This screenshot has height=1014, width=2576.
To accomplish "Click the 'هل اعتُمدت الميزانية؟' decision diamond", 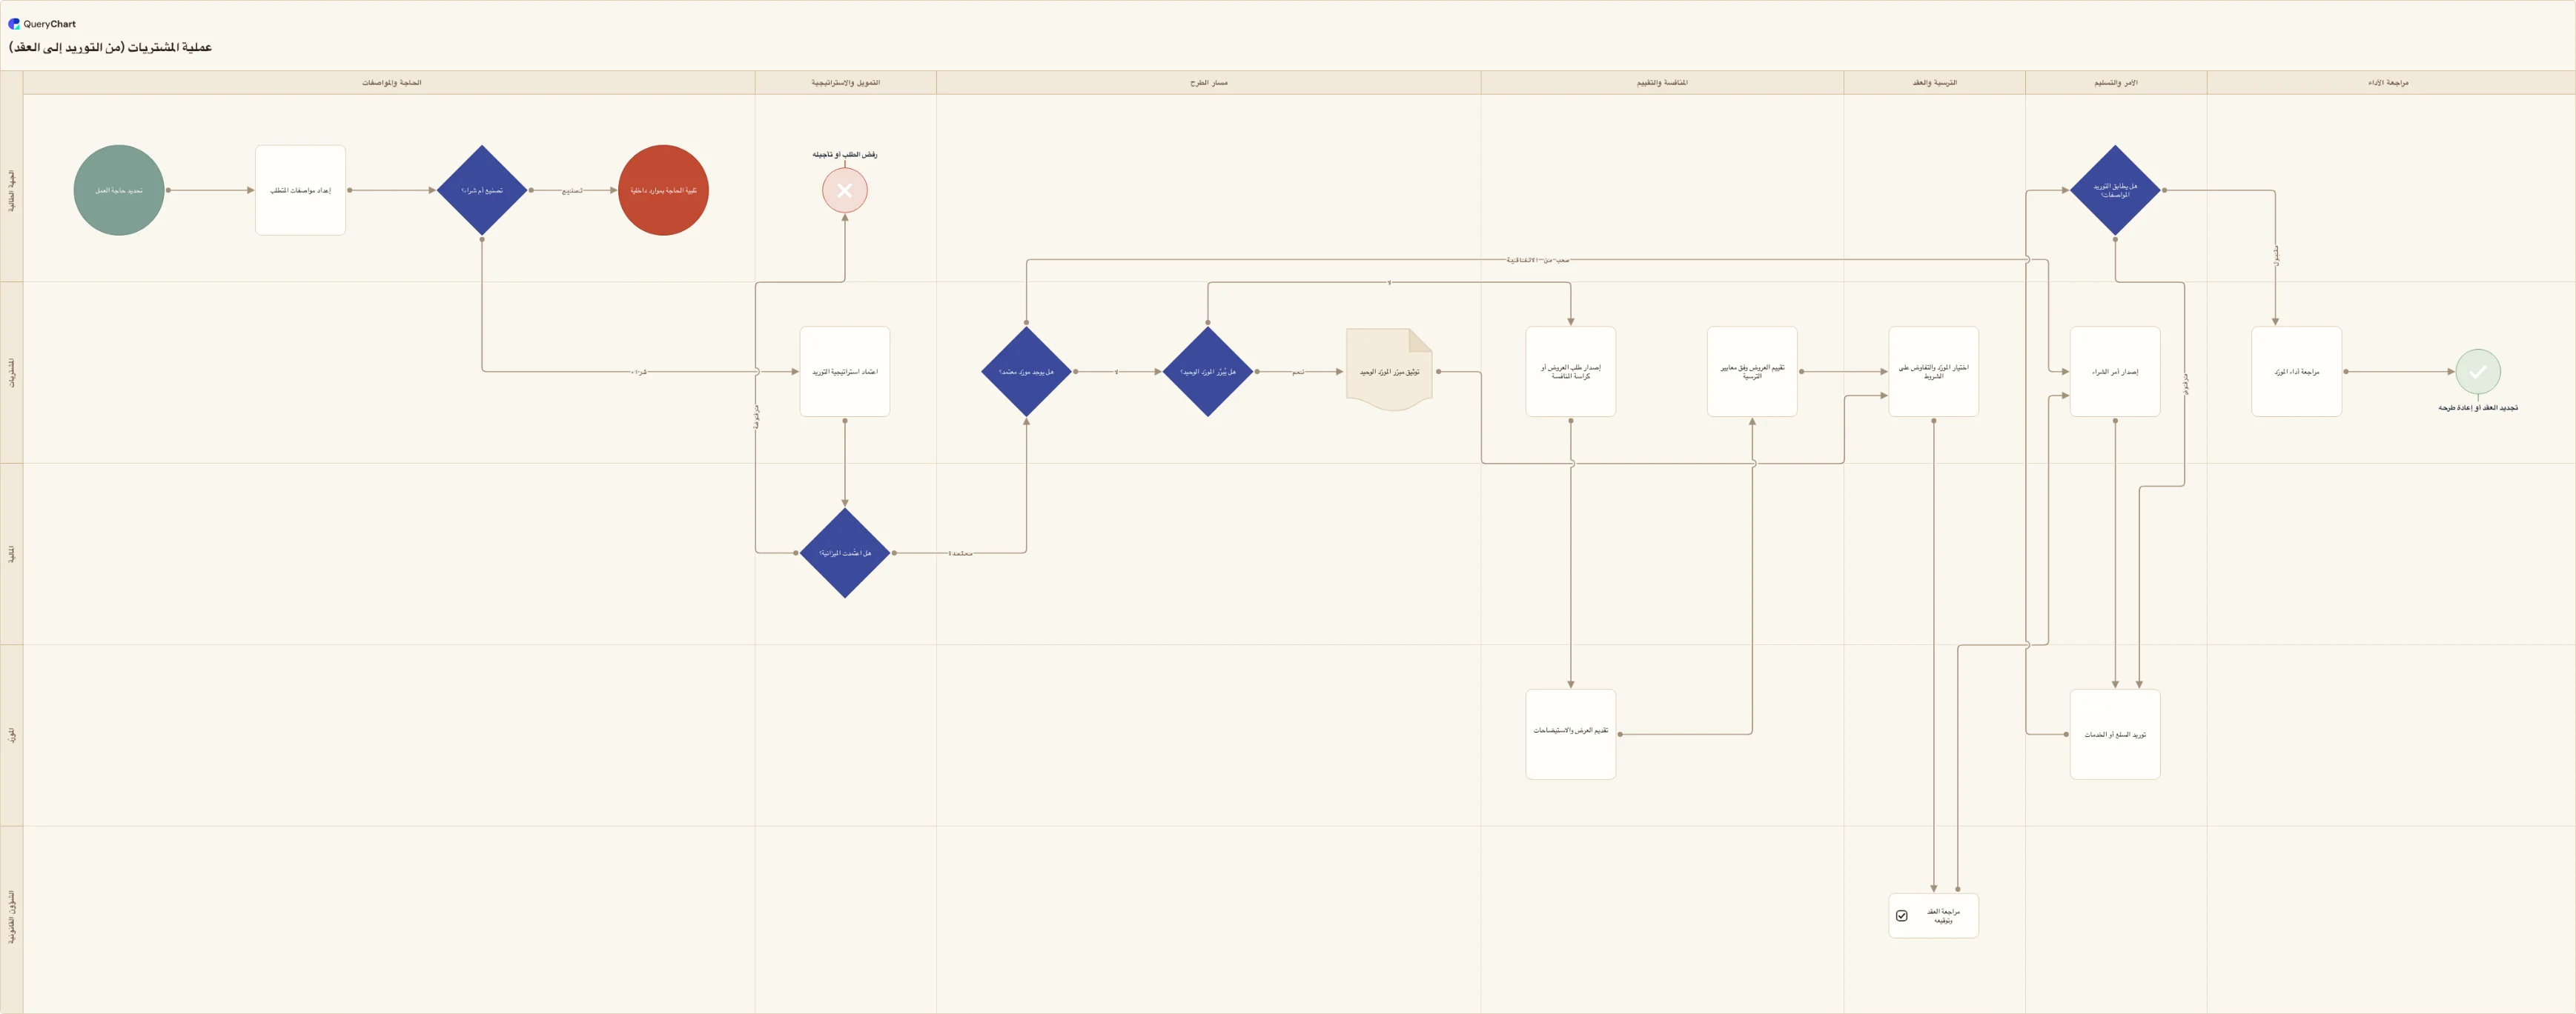I will point(845,553).
